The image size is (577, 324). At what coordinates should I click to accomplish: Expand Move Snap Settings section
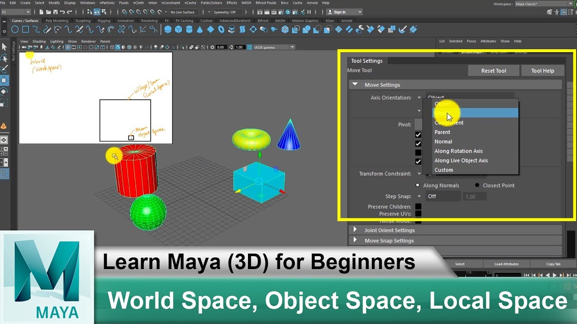[x=355, y=240]
